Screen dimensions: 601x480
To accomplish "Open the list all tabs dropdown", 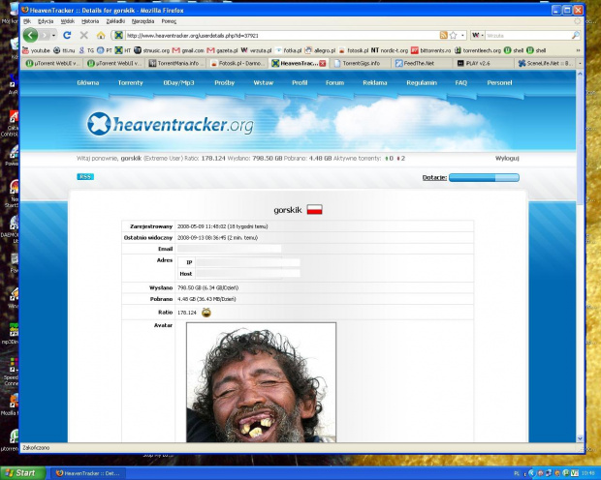I will tap(580, 63).
